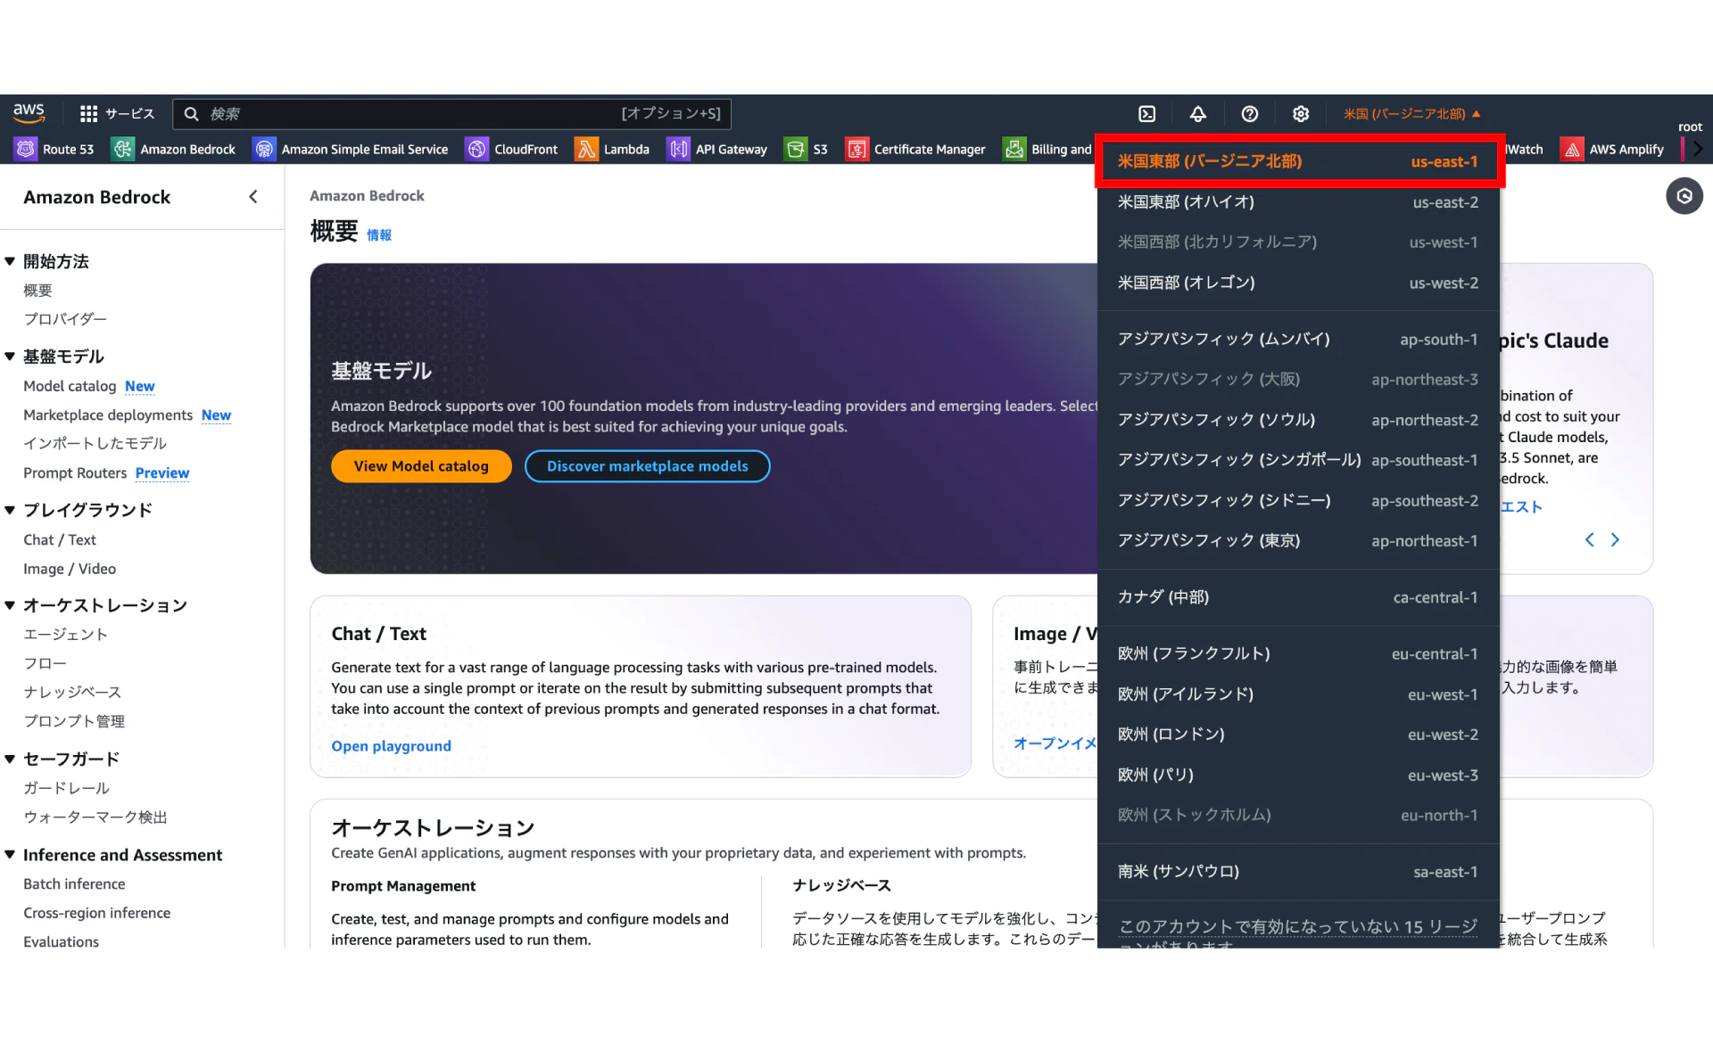Open the Chat / Text playground link
This screenshot has height=1043, width=1713.
(391, 746)
